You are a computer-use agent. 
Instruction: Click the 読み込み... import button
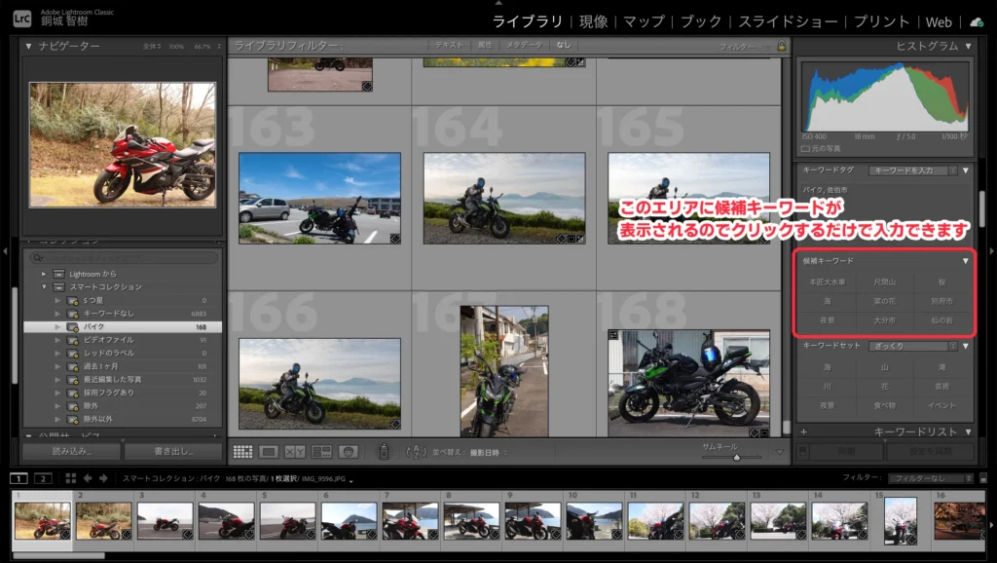tap(72, 452)
